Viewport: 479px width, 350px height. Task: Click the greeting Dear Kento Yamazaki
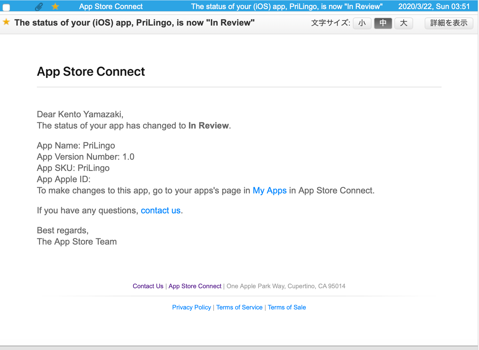click(80, 114)
